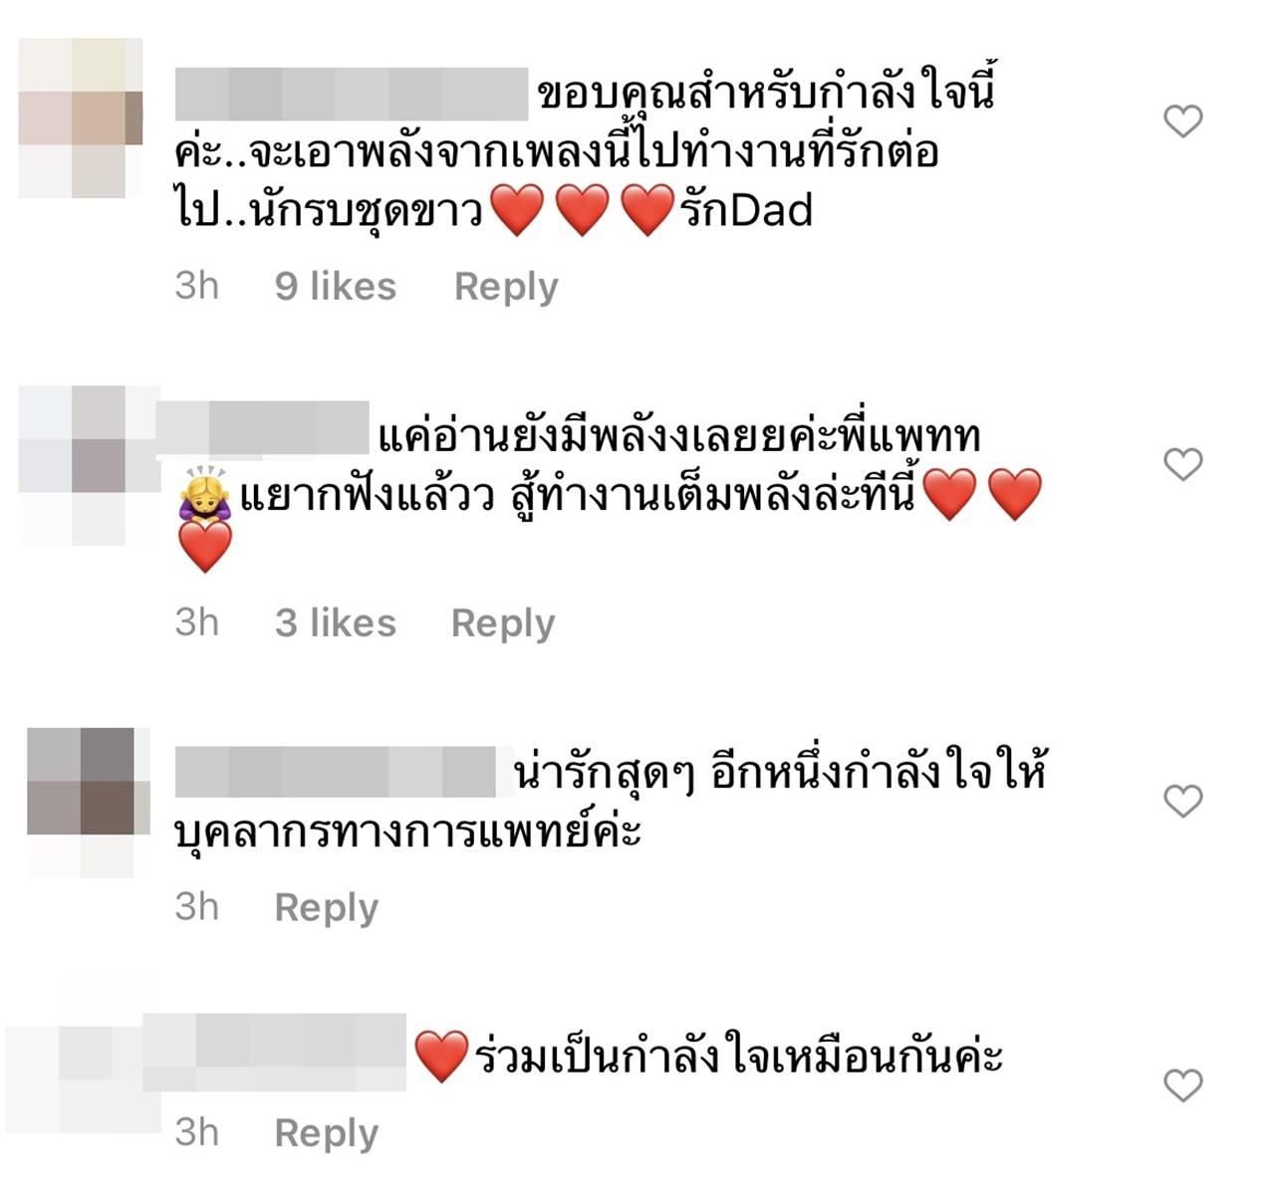Open the first commenter's profile picture
Screen dimensions: 1275x1191
(x=81, y=118)
